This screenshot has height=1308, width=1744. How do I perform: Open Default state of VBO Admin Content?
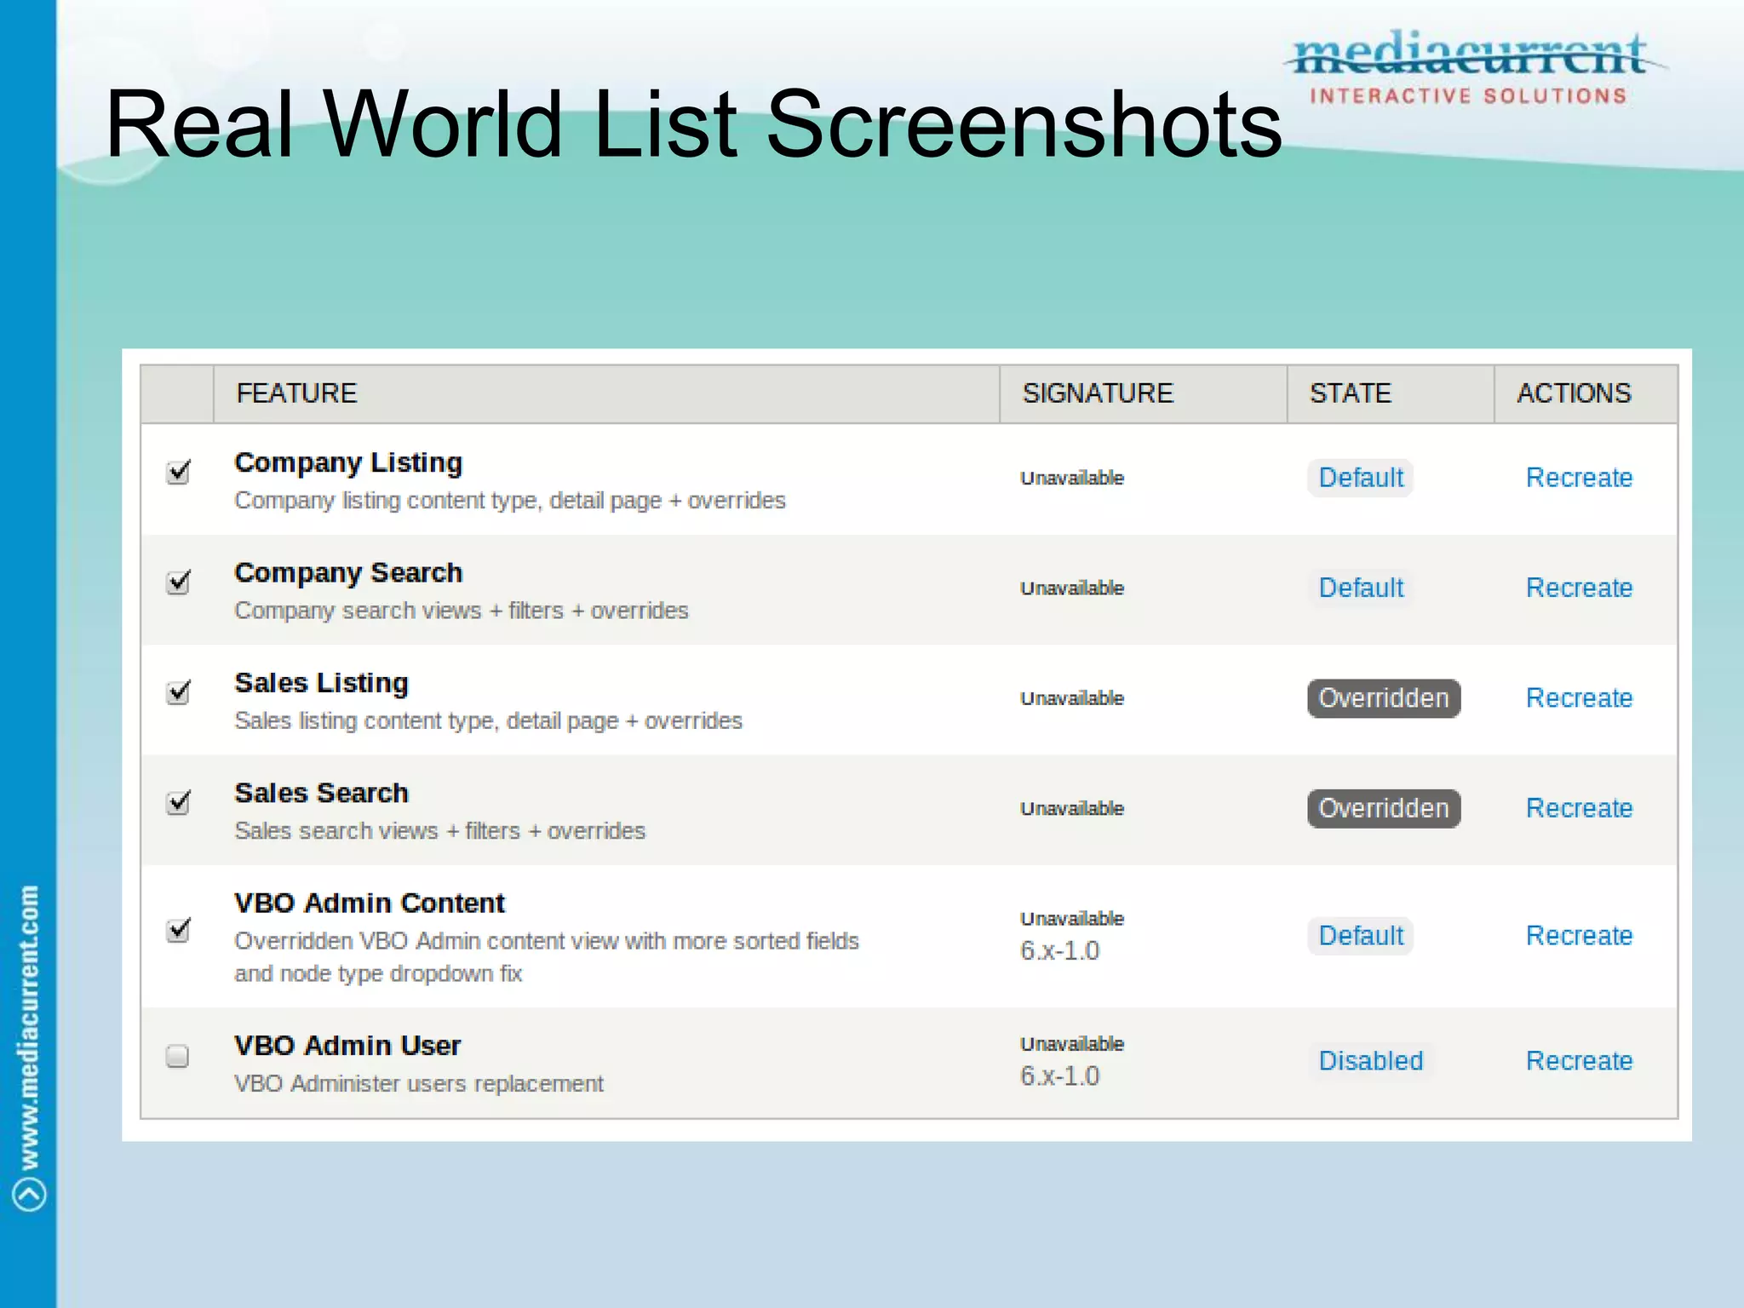point(1361,936)
